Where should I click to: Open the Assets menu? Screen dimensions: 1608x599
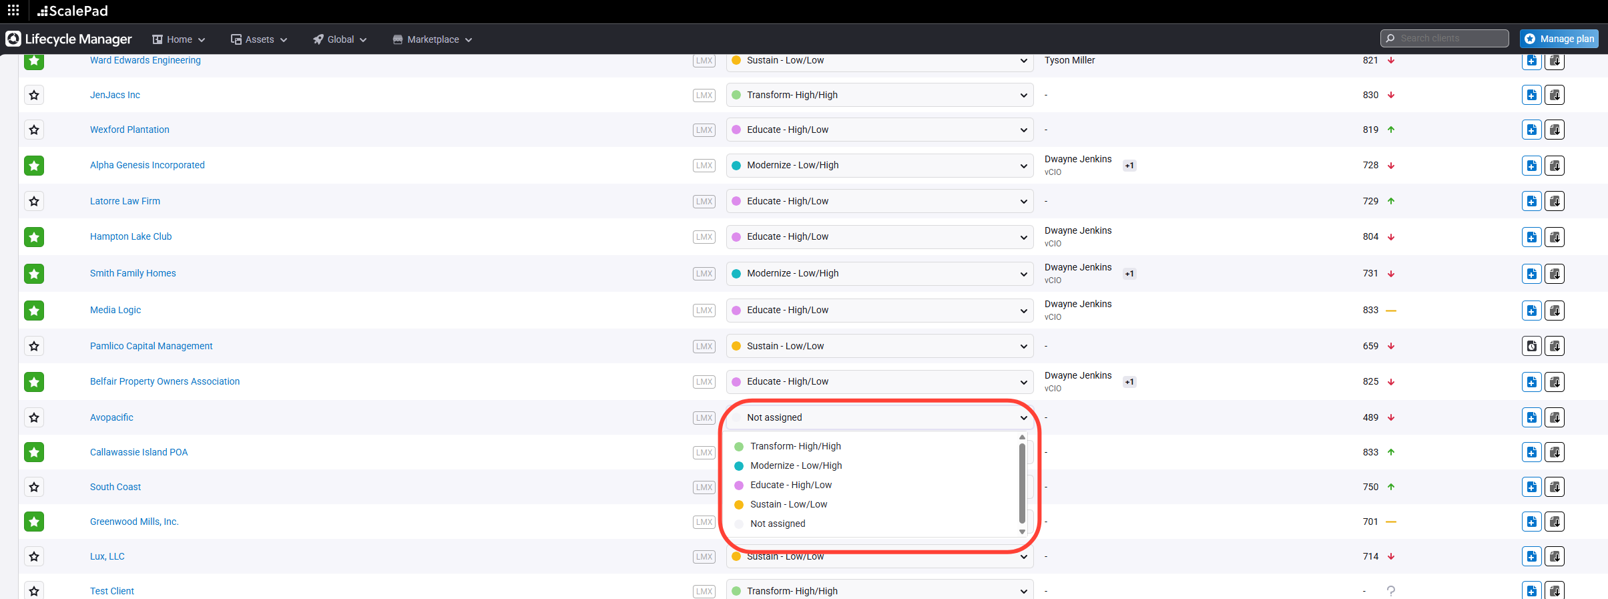(x=259, y=39)
